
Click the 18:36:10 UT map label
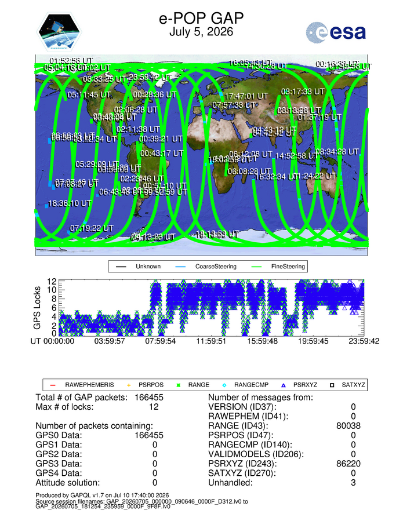70,203
